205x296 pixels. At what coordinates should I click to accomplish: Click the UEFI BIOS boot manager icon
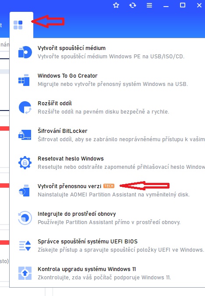pyautogui.click(x=25, y=246)
